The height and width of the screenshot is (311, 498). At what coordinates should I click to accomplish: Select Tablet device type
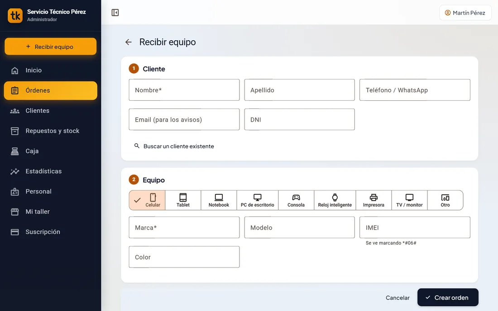pos(183,200)
